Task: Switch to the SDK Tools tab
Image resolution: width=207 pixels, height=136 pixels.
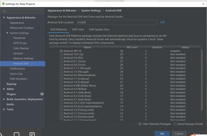Action: coord(78,30)
